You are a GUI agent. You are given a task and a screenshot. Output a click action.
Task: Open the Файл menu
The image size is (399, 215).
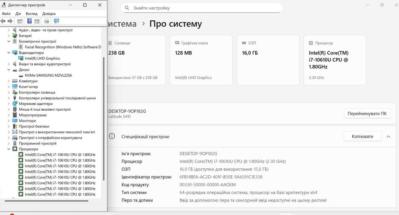tap(6, 14)
